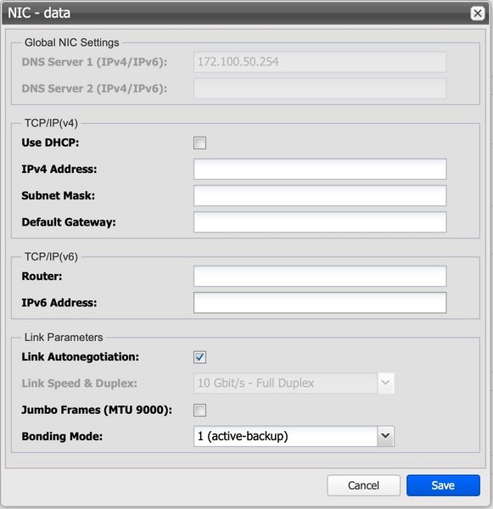Click the Link Speed & Duplex dropdown arrow
Image resolution: width=493 pixels, height=509 pixels.
click(x=385, y=383)
